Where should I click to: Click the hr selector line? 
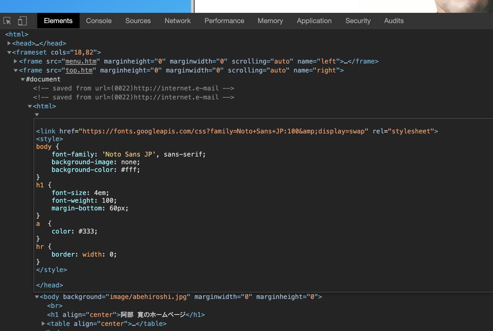point(44,247)
